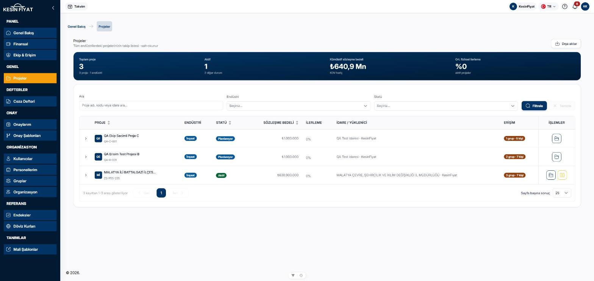The width and height of the screenshot is (594, 281).
Task: Click the Filtrele button
Action: coord(534,106)
